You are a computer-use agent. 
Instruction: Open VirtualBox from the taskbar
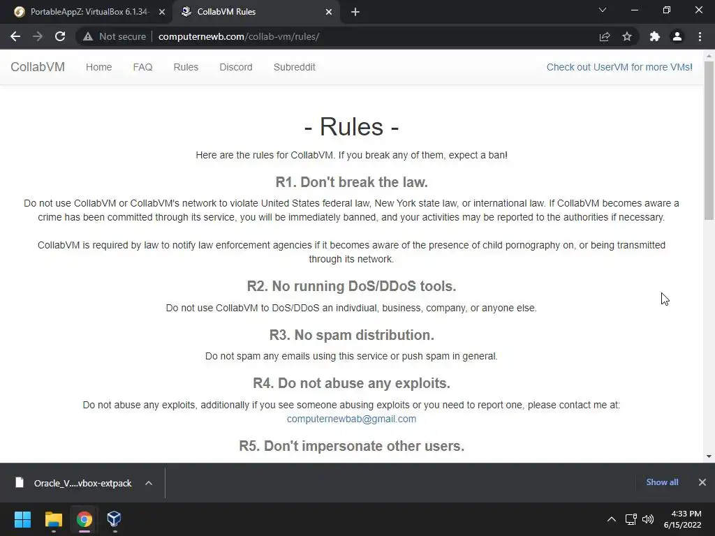[114, 519]
